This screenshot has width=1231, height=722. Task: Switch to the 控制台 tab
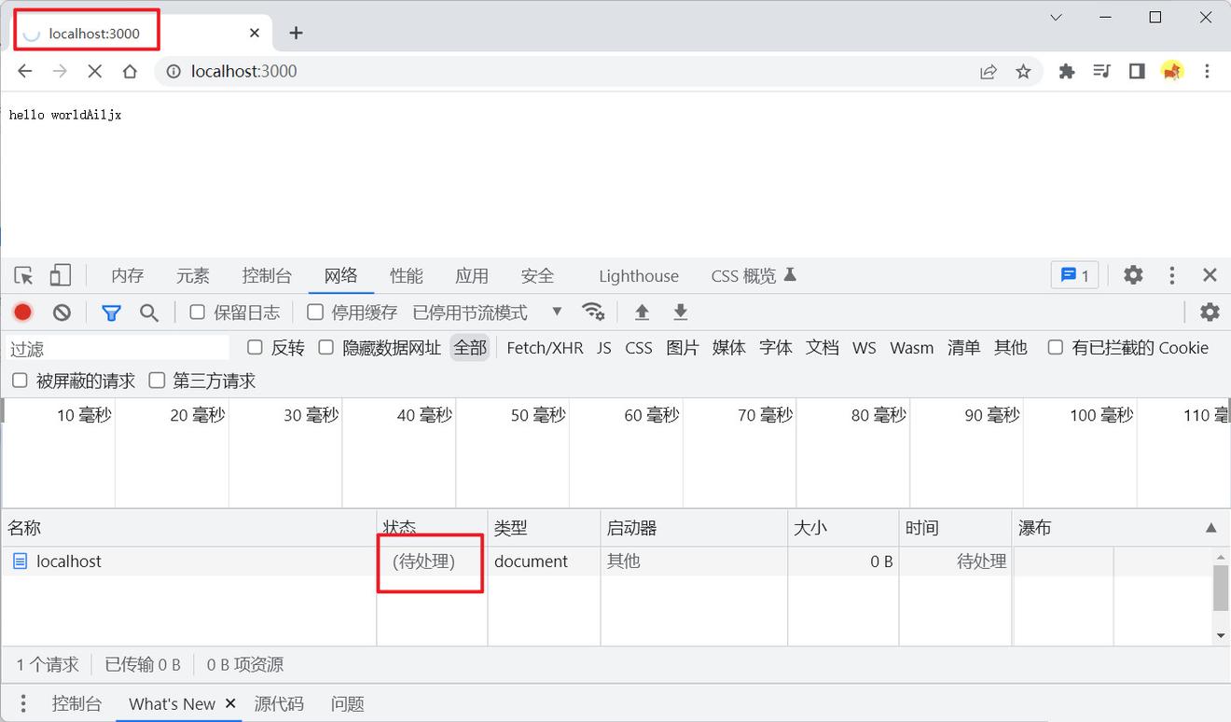[x=267, y=276]
